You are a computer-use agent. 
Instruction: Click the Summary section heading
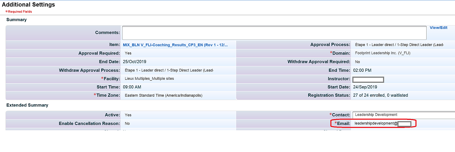tap(17, 20)
